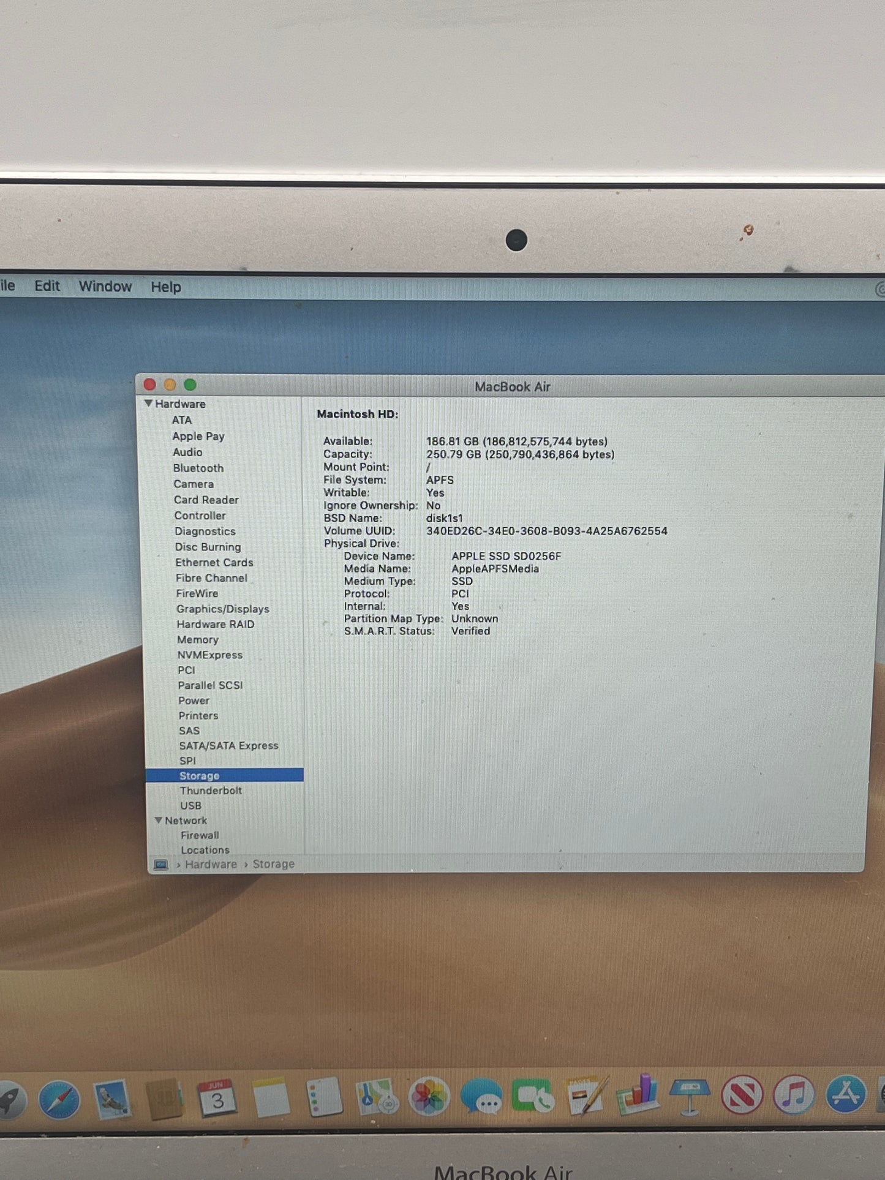
Task: Select Memory in the sidebar
Action: (x=198, y=639)
